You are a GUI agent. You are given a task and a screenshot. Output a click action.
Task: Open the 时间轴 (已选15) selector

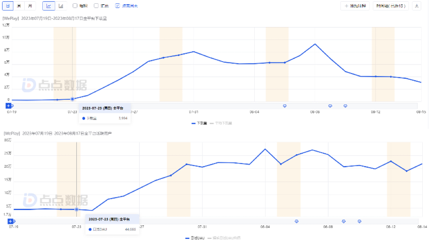click(390, 6)
